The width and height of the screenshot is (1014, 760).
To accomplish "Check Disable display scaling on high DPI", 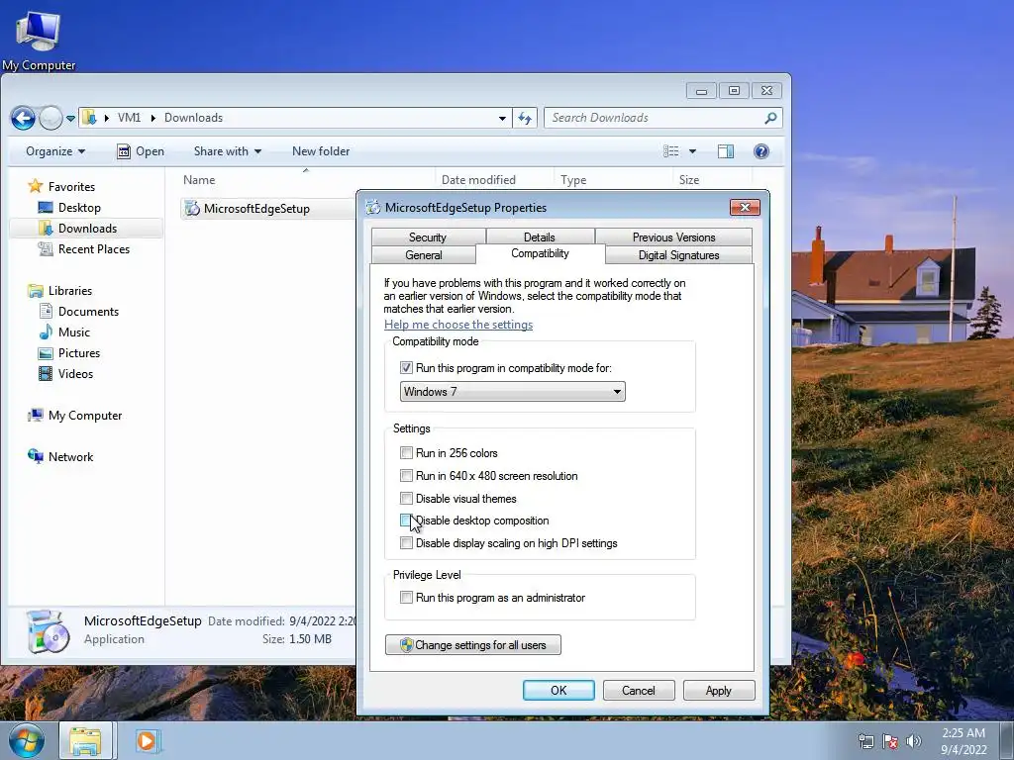I will click(x=406, y=543).
